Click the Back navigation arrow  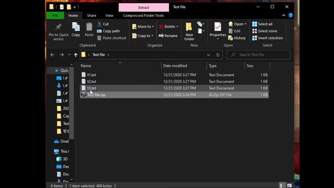(x=52, y=55)
